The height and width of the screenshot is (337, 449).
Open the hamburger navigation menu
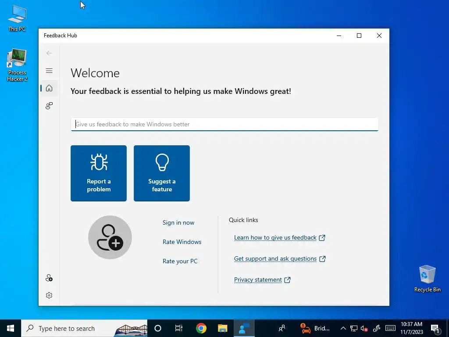(49, 71)
